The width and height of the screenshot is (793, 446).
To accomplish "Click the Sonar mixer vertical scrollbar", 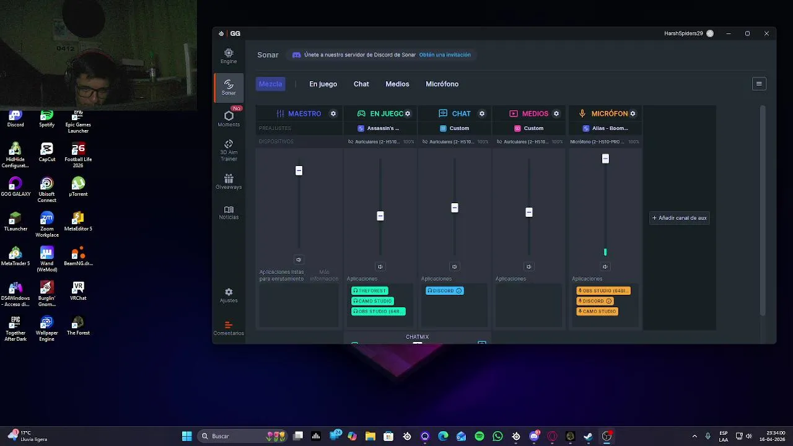I will (763, 211).
